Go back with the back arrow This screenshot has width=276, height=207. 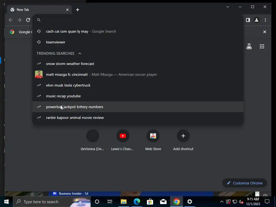tap(11, 20)
